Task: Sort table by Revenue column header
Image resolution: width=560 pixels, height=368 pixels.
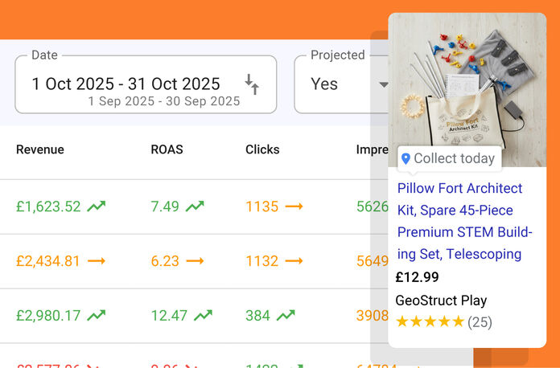Action: click(x=40, y=149)
